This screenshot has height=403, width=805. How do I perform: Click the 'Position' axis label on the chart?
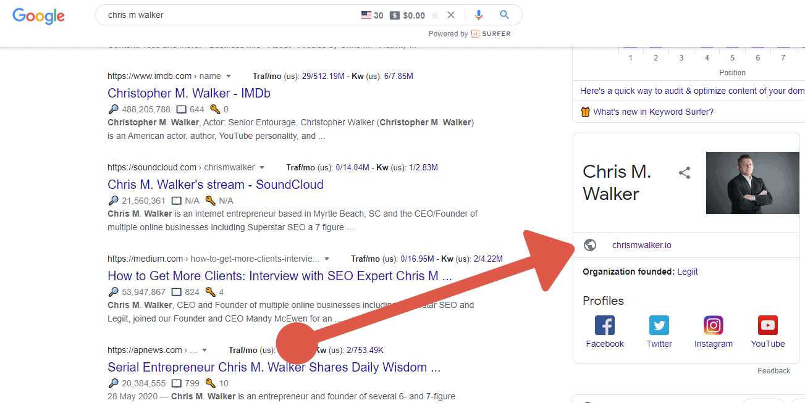[x=732, y=73]
